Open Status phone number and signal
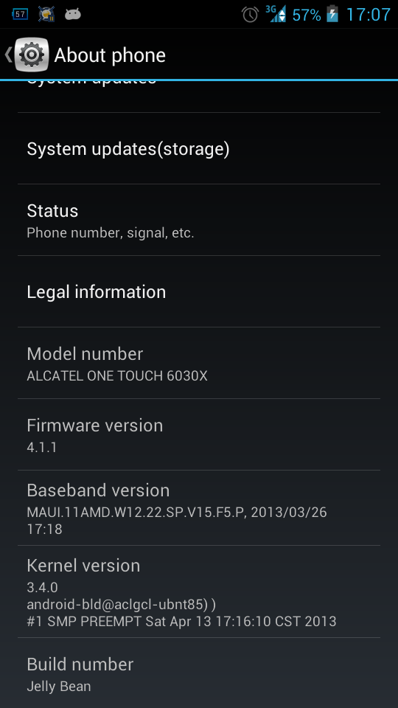This screenshot has height=708, width=398. pyautogui.click(x=199, y=220)
